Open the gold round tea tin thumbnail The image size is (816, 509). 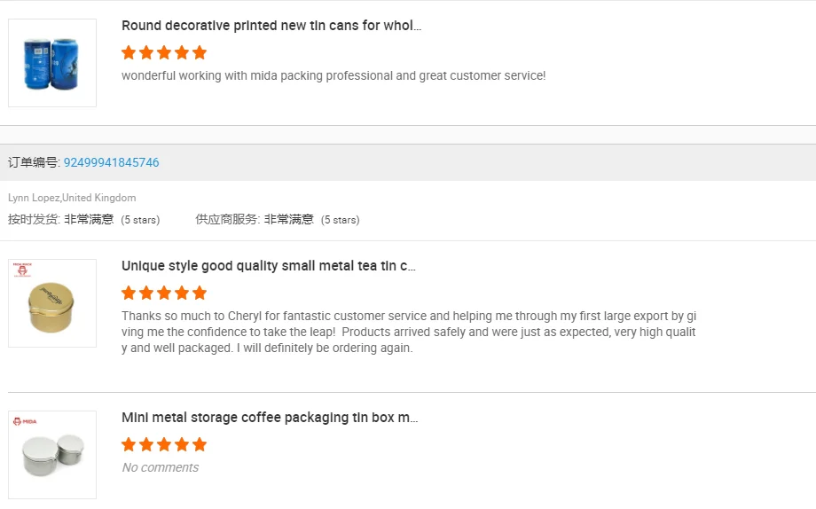[x=52, y=303]
